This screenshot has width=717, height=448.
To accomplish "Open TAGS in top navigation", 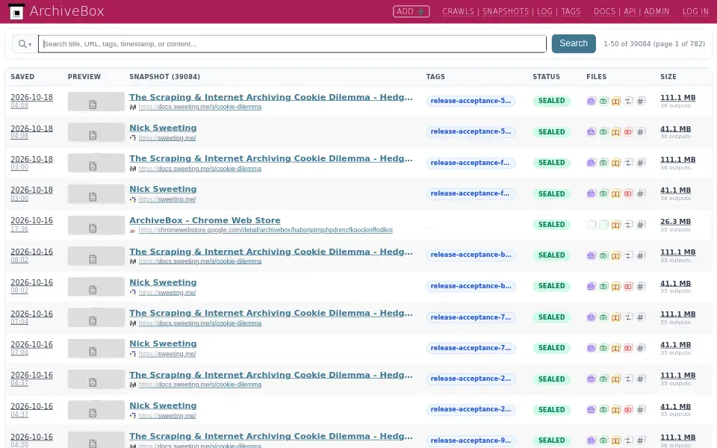I will tap(571, 11).
